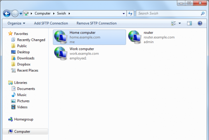Click the admin username text
Image resolution: width=209 pixels, height=140 pixels.
click(x=149, y=42)
